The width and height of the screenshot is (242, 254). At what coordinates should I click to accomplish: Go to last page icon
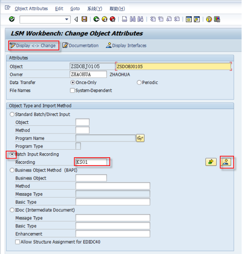coord(177,19)
